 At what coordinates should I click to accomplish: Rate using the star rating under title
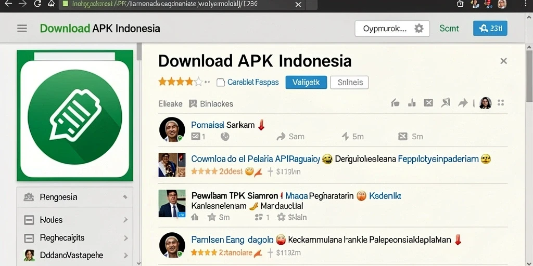pyautogui.click(x=181, y=82)
